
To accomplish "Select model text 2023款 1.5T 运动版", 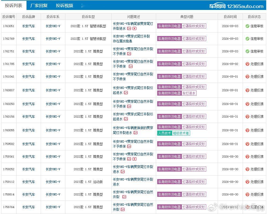I will [x=88, y=182].
